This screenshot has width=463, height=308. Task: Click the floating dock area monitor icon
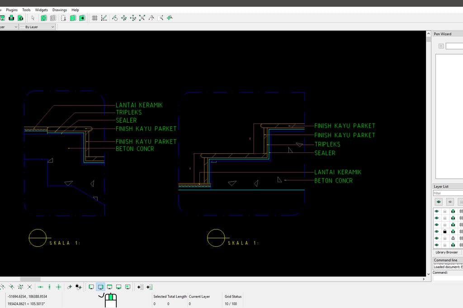pyautogui.click(x=128, y=287)
